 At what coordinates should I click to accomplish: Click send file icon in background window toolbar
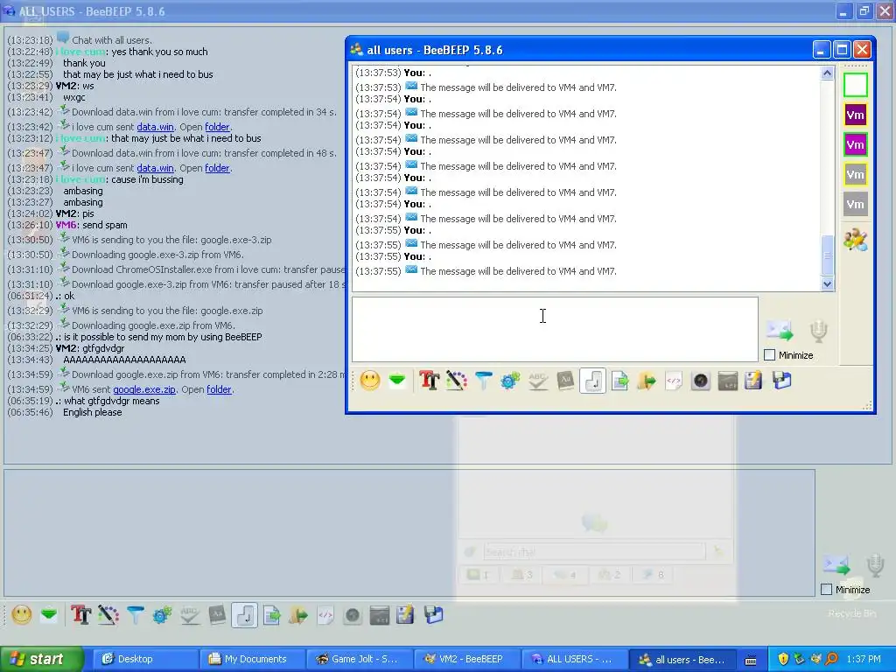coord(271,615)
